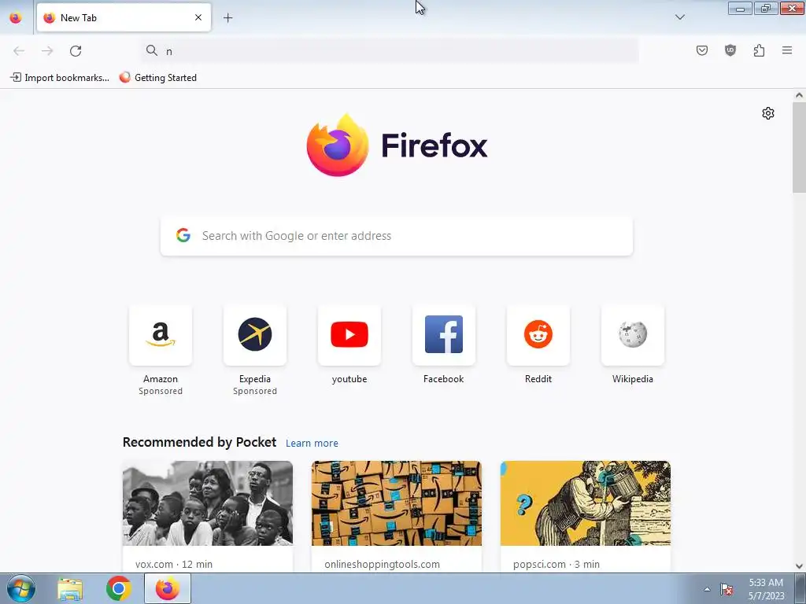Open the Firefox View pinned tab icon

pyautogui.click(x=16, y=18)
